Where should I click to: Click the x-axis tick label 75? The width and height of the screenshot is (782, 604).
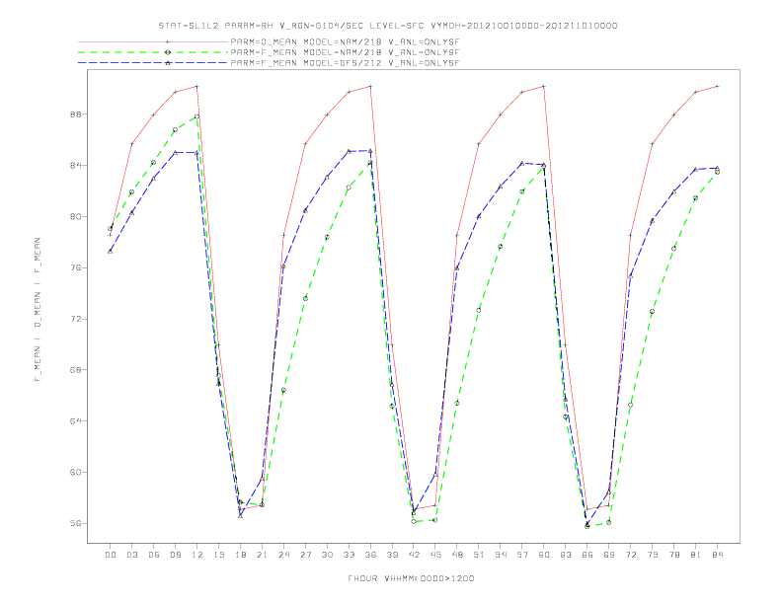653,555
